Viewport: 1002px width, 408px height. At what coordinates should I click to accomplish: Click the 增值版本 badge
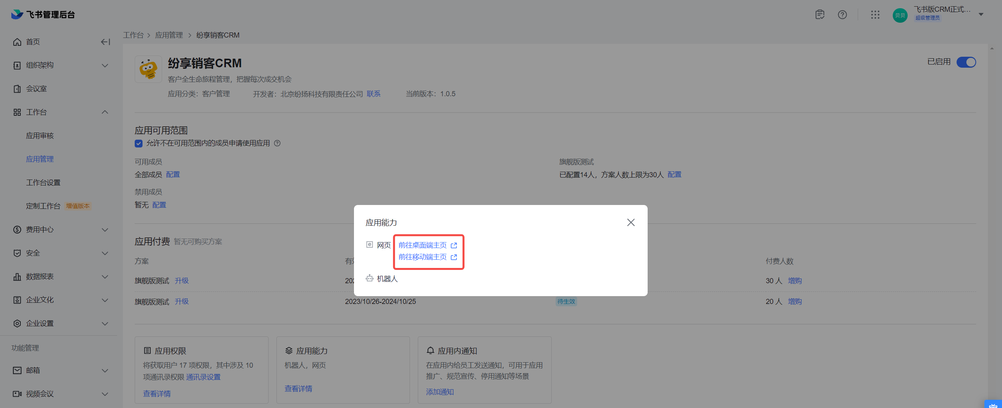pyautogui.click(x=78, y=206)
